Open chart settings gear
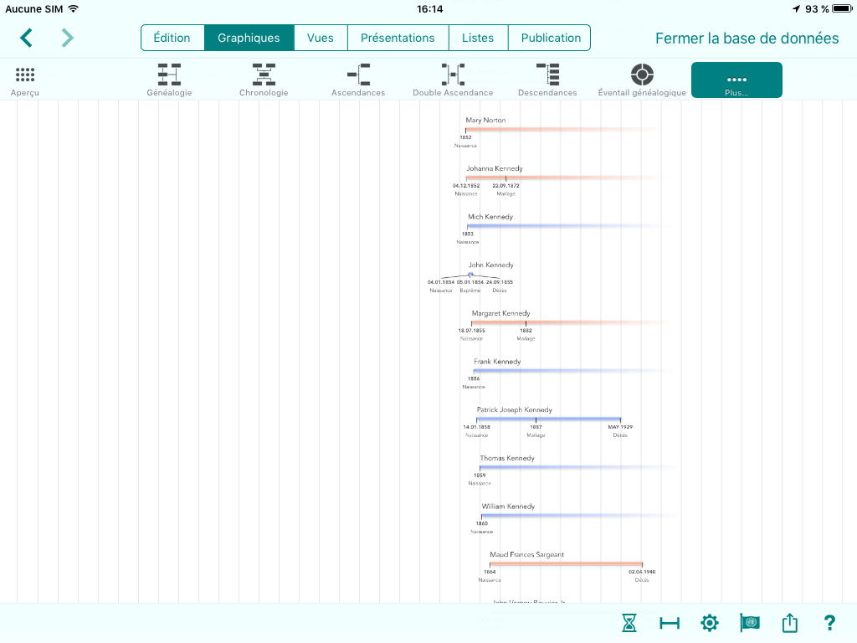Viewport: 857px width, 643px height. pos(710,623)
